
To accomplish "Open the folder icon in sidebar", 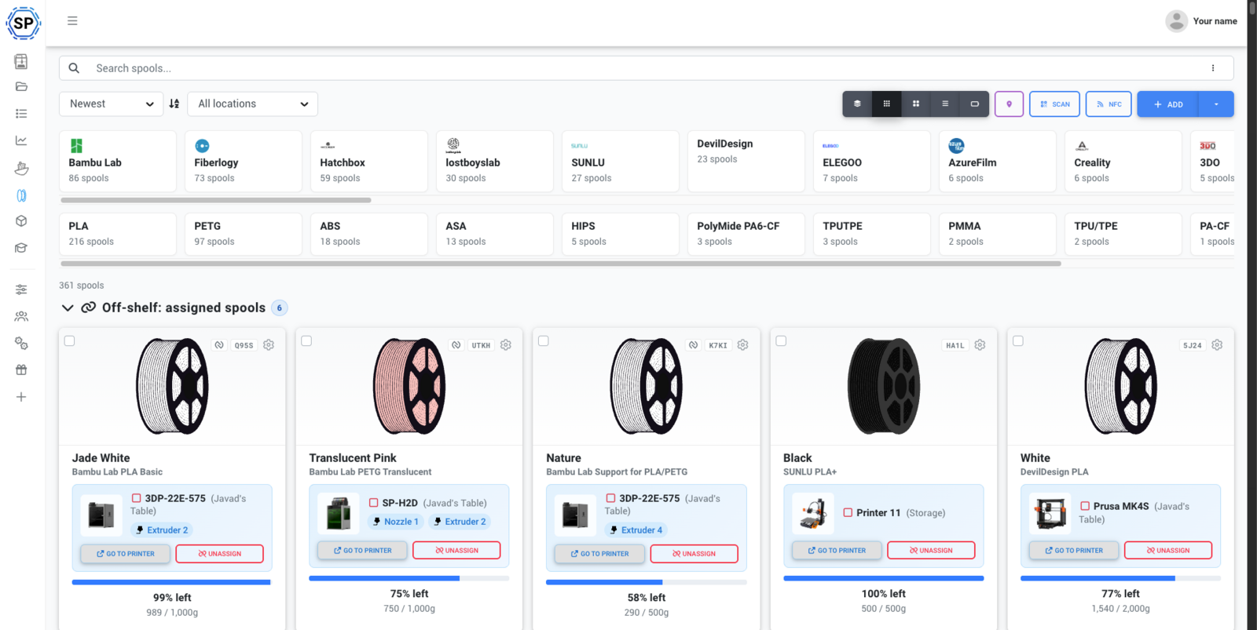I will 21,87.
